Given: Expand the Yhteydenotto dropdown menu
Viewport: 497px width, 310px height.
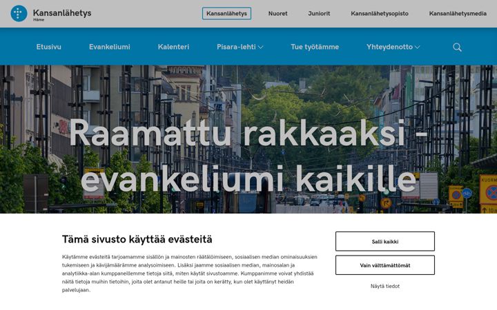Looking at the screenshot, I should [393, 47].
